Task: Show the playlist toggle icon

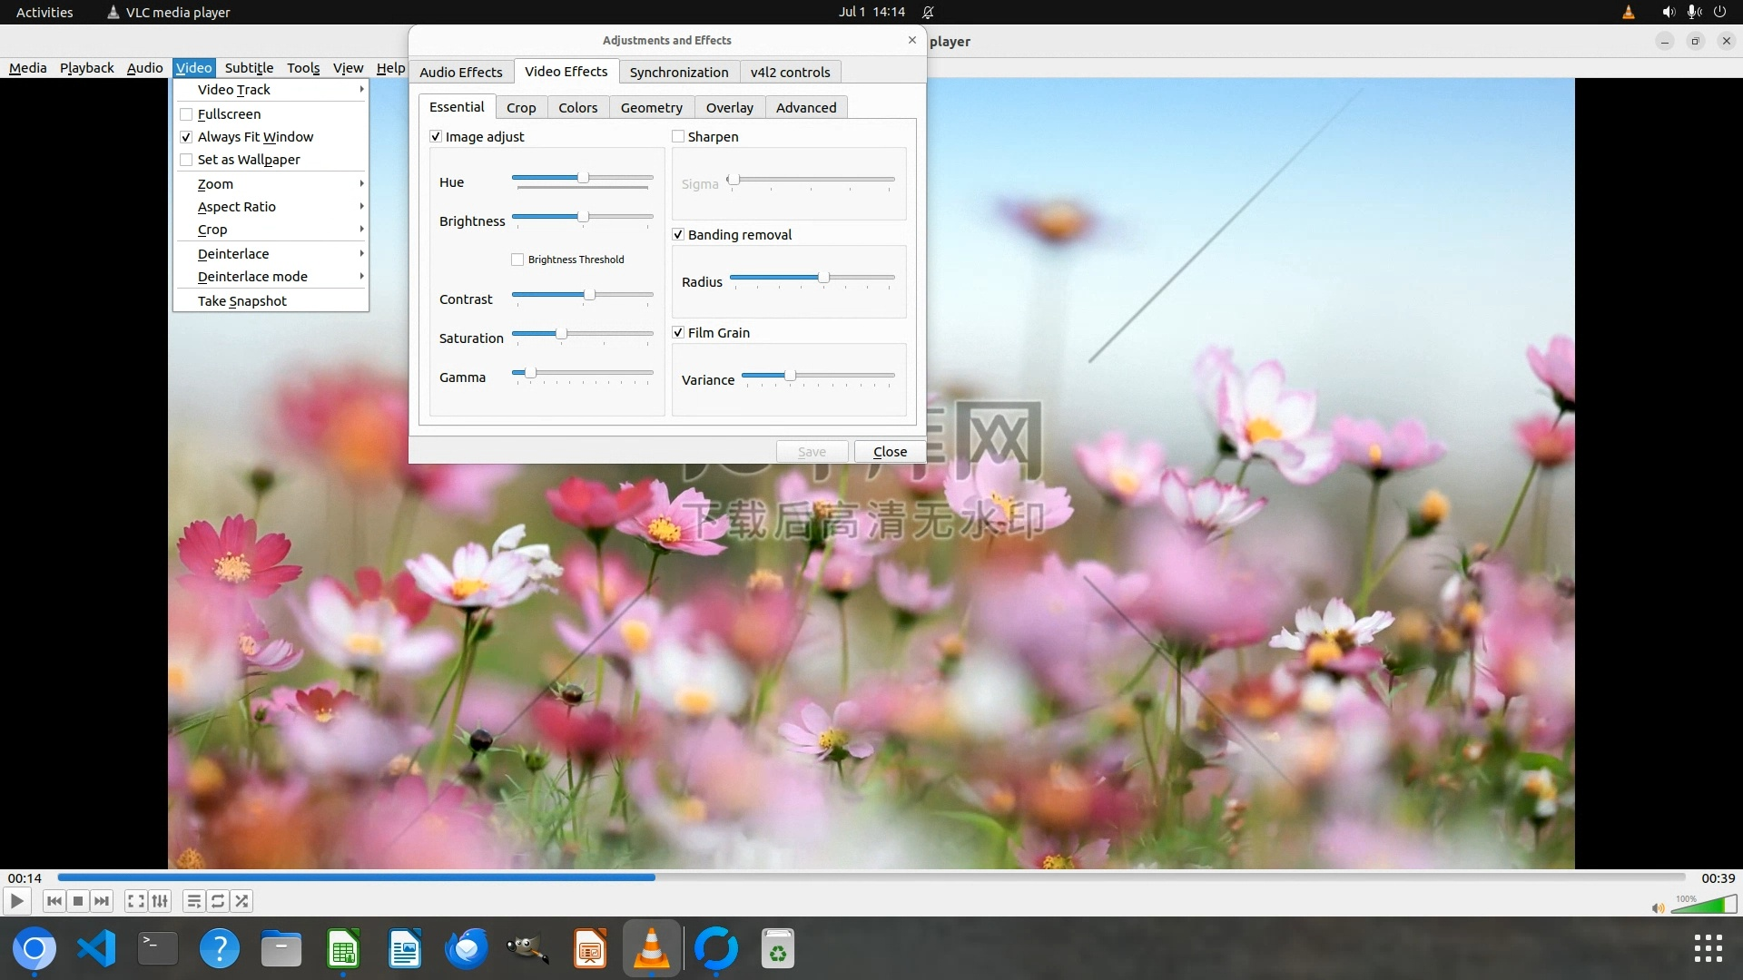Action: click(193, 901)
